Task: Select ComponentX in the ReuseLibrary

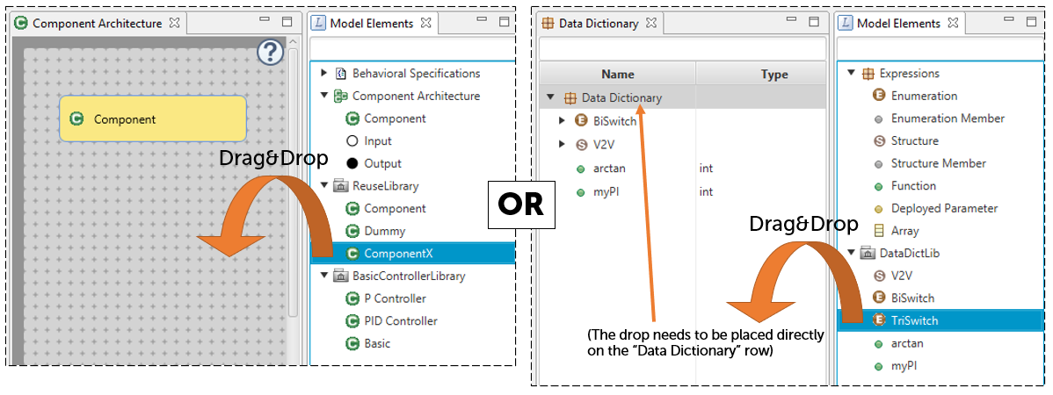Action: (413, 254)
